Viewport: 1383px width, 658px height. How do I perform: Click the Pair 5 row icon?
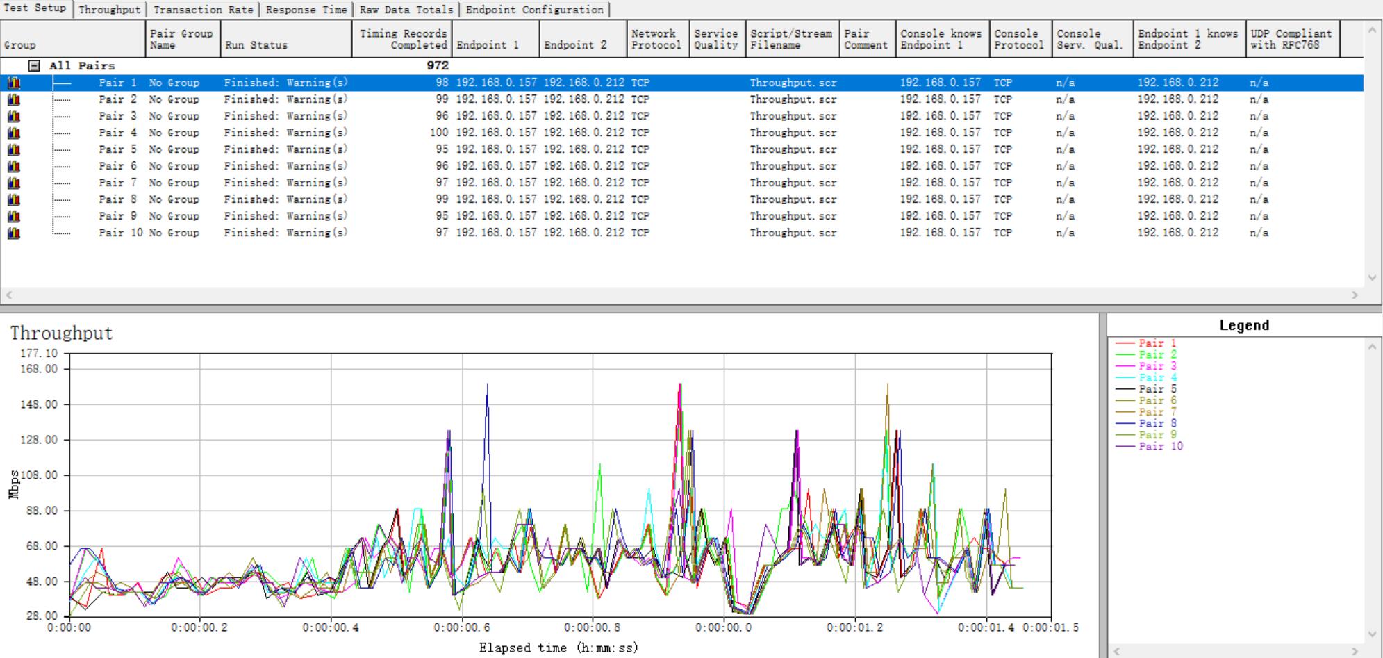(14, 149)
